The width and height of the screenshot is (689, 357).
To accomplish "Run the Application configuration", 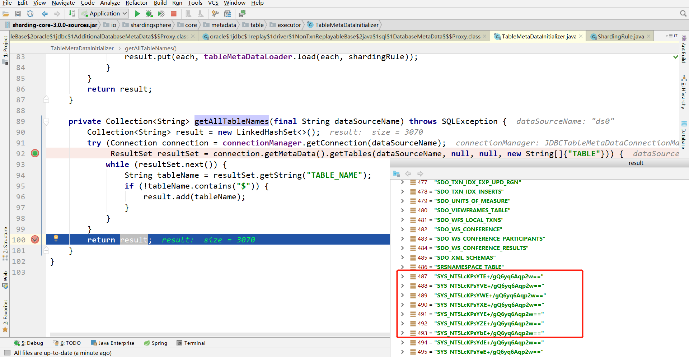I will click(137, 14).
